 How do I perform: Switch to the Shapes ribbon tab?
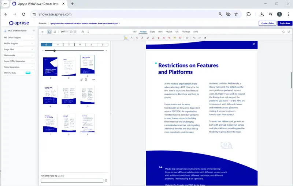point(152,32)
